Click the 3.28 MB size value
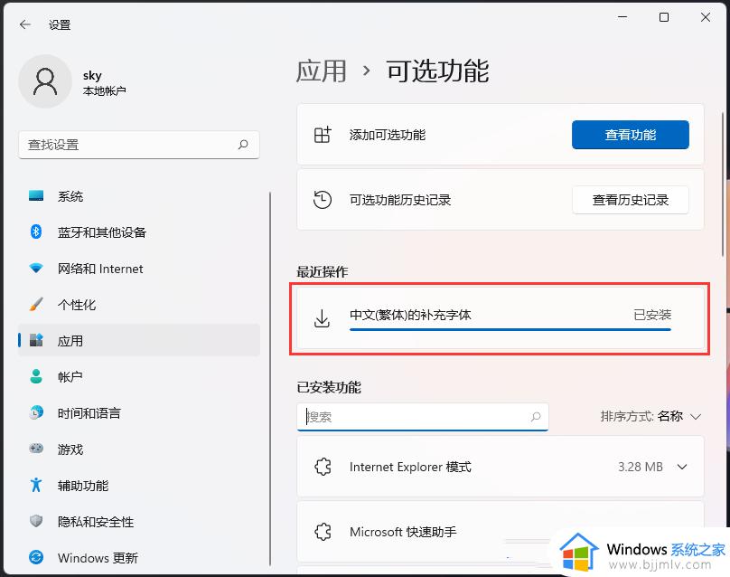Viewport: 730px width, 577px height. pos(641,467)
